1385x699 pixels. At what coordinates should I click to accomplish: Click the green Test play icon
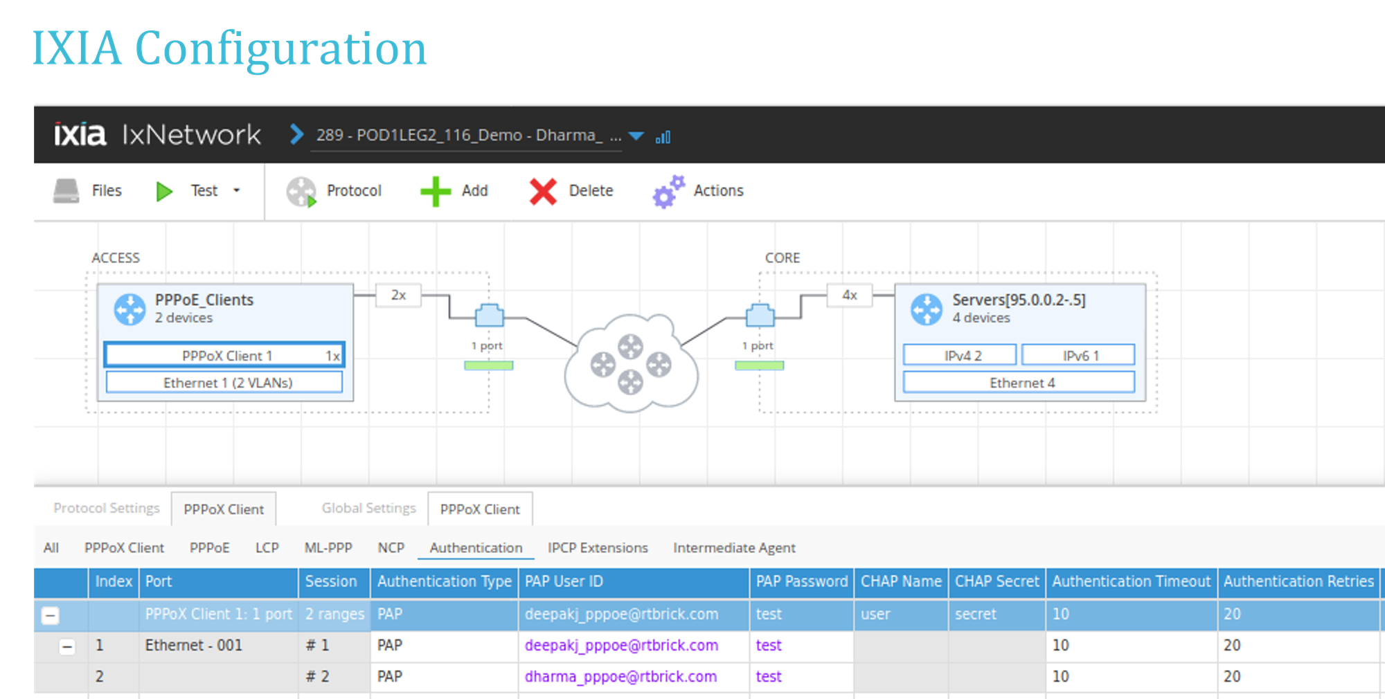[x=164, y=191]
